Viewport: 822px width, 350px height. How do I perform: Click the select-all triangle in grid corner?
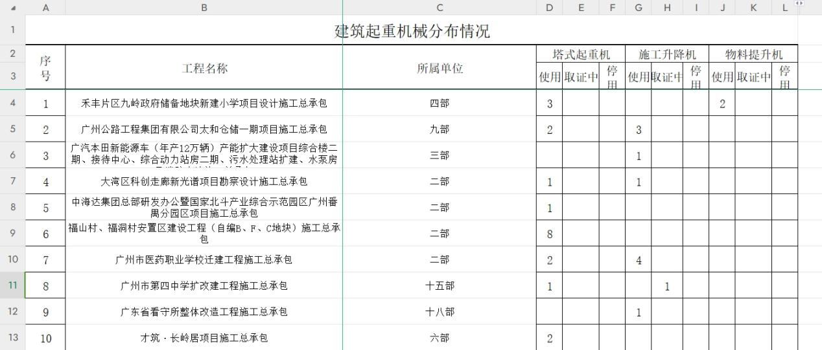pyautogui.click(x=13, y=7)
